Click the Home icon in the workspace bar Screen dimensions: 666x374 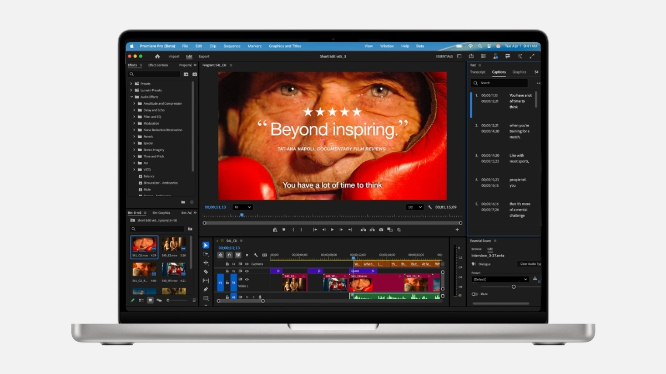pyautogui.click(x=157, y=56)
